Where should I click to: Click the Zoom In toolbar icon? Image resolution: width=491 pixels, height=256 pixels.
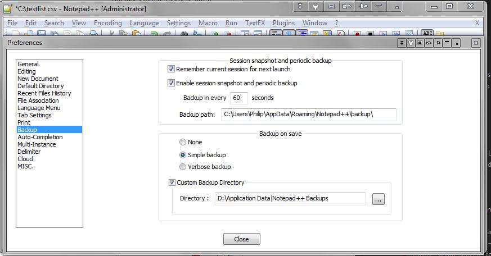214,33
